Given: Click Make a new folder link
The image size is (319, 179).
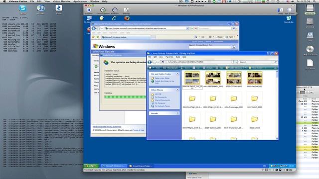Looking at the screenshot, I should [162, 78].
